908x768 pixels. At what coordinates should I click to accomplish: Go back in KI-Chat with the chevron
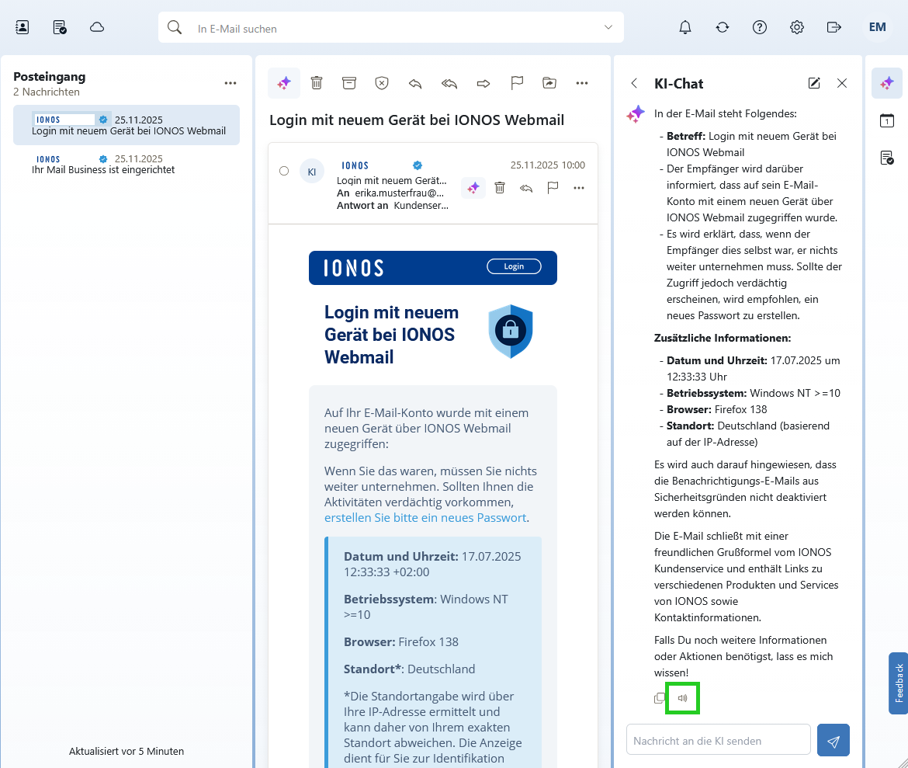634,83
